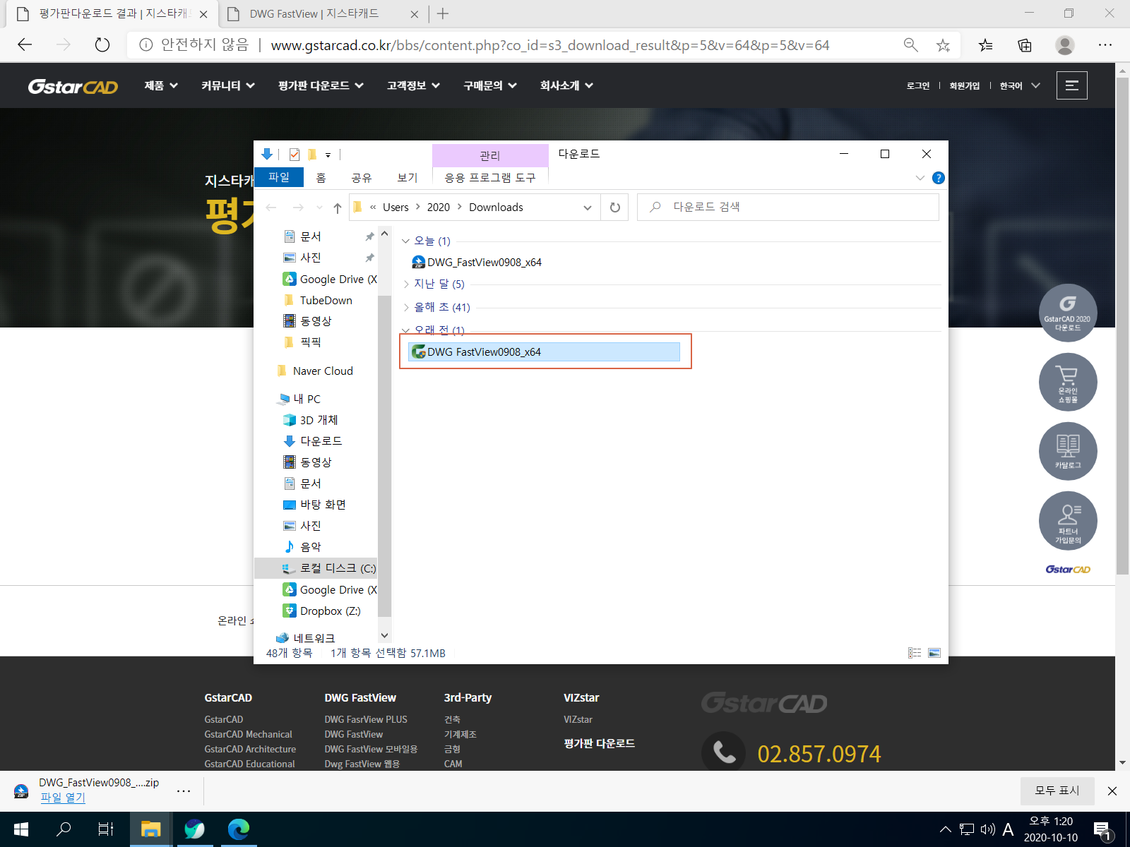Click Explorer refresh button beside address path
Screen dimensions: 1130x847
tap(614, 208)
